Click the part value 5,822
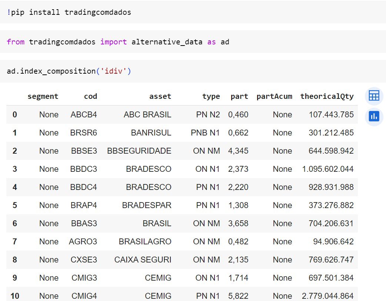Image resolution: width=386 pixels, height=301 pixels. point(238,296)
